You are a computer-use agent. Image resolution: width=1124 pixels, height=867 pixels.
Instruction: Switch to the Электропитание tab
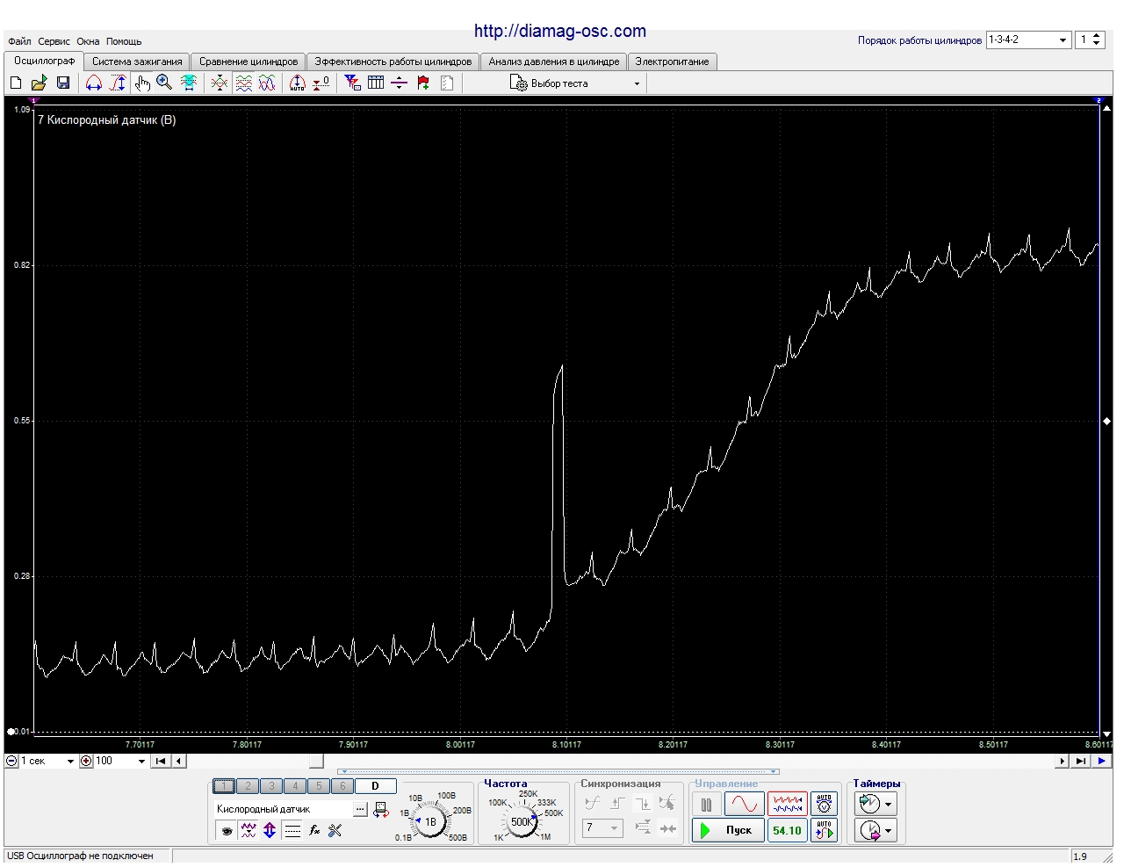coord(672,61)
